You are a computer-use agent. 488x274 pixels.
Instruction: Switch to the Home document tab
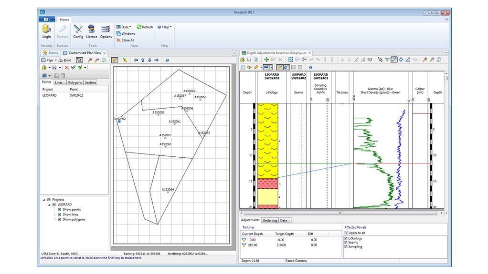51,53
